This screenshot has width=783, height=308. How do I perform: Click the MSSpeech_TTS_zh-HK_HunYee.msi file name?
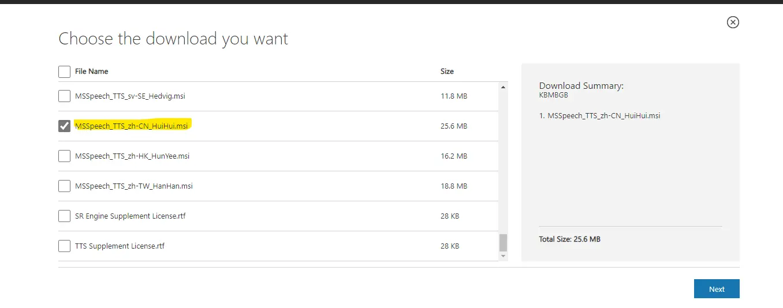132,156
